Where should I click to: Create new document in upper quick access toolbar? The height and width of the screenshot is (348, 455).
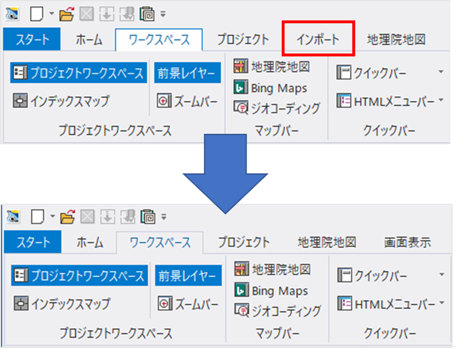(x=36, y=13)
